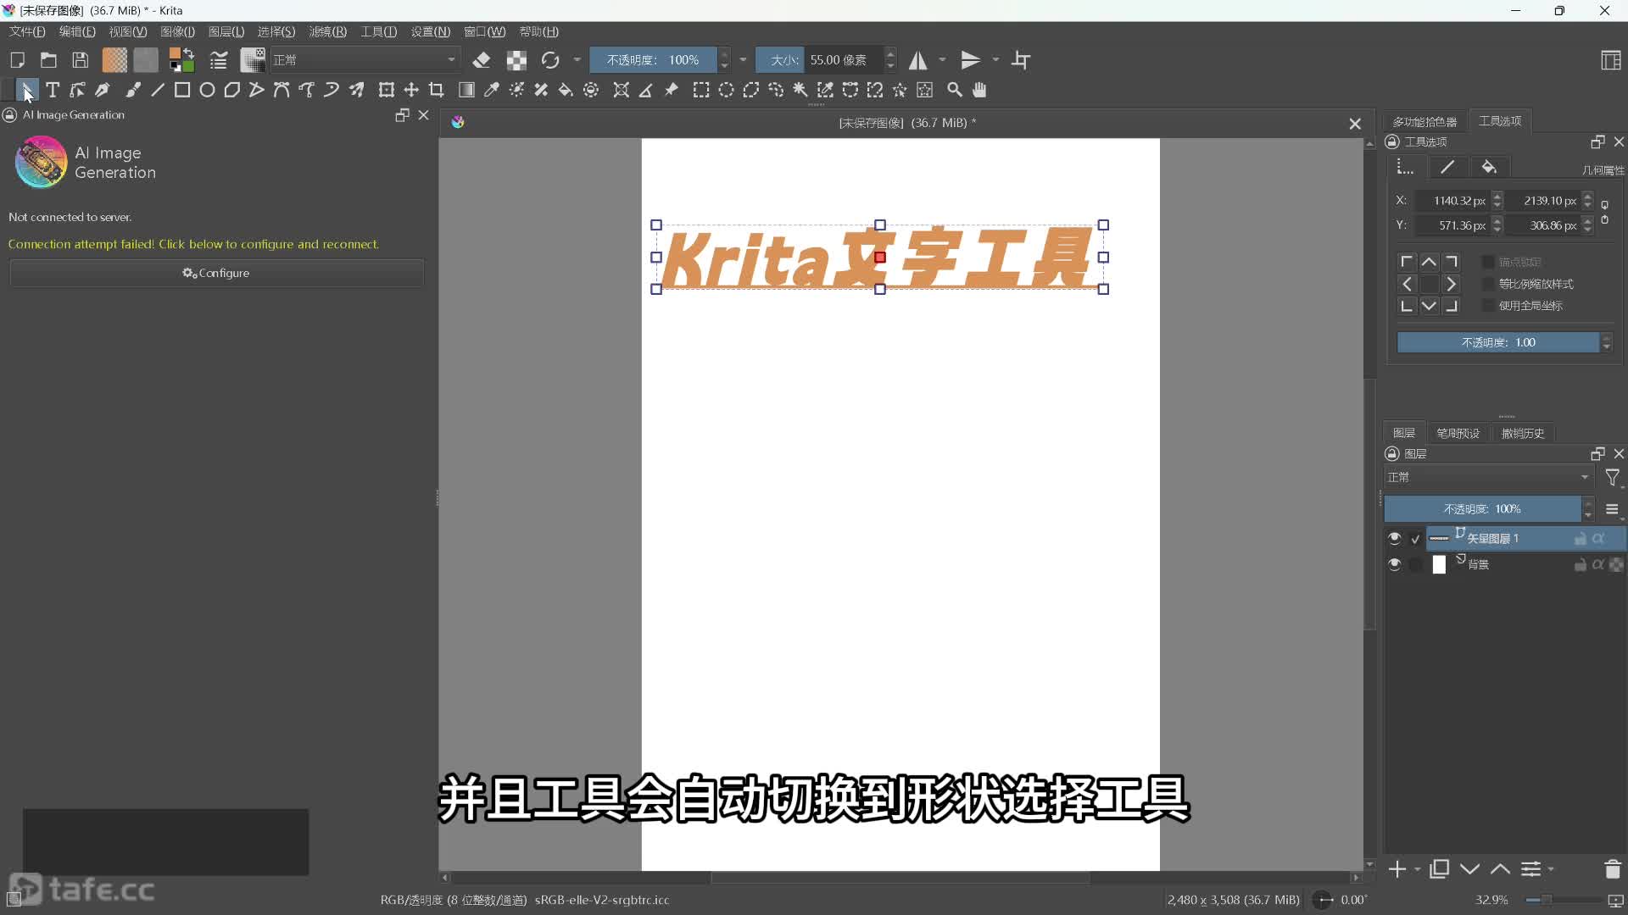Select the Gradient tool
This screenshot has height=915, width=1628.
tap(466, 90)
